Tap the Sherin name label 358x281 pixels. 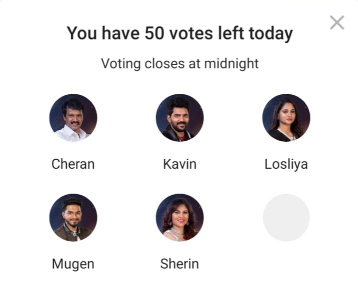click(x=179, y=264)
